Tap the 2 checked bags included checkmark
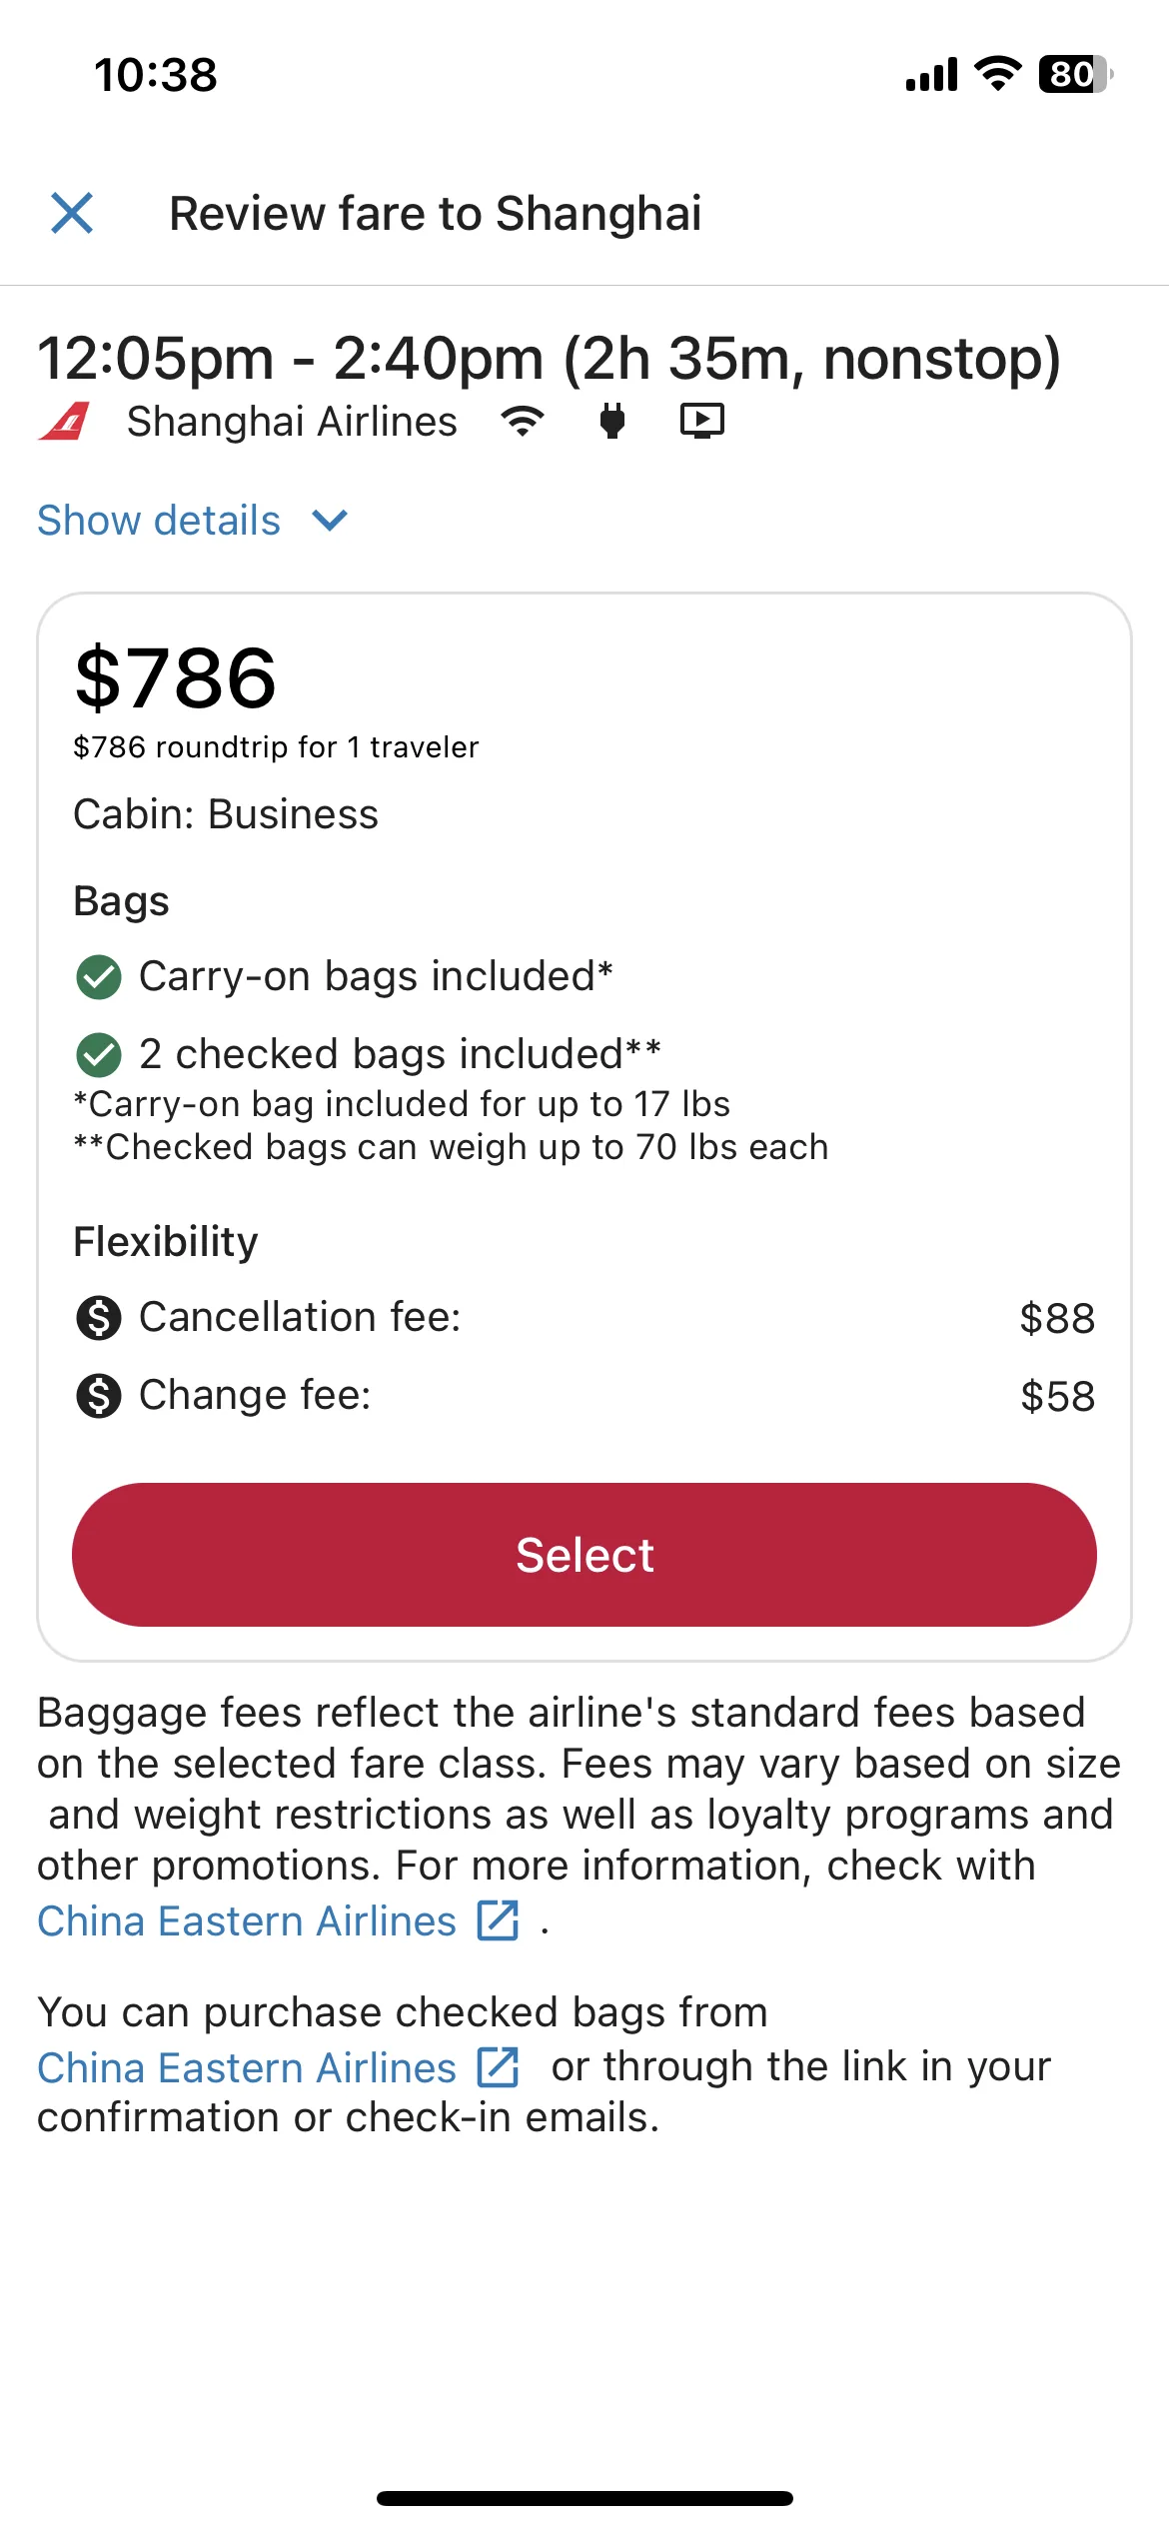The image size is (1169, 2530). [x=99, y=1054]
